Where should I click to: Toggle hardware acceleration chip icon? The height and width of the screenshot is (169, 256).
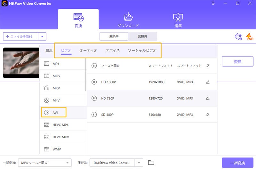pyautogui.click(x=238, y=36)
